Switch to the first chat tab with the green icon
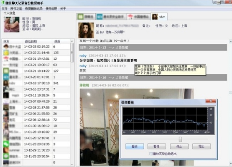 tap(86, 17)
